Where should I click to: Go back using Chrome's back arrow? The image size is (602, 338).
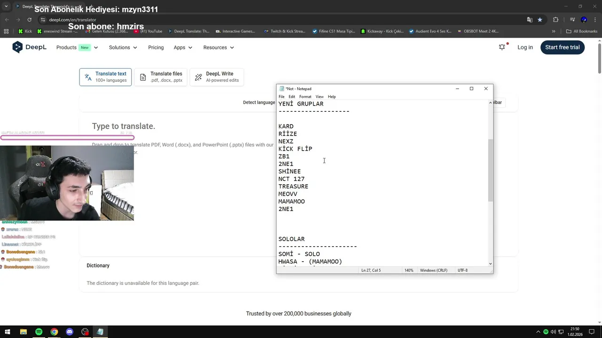7,20
